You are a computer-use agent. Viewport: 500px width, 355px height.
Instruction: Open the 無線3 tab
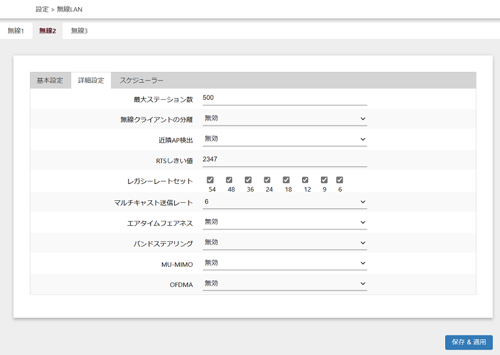pos(79,31)
